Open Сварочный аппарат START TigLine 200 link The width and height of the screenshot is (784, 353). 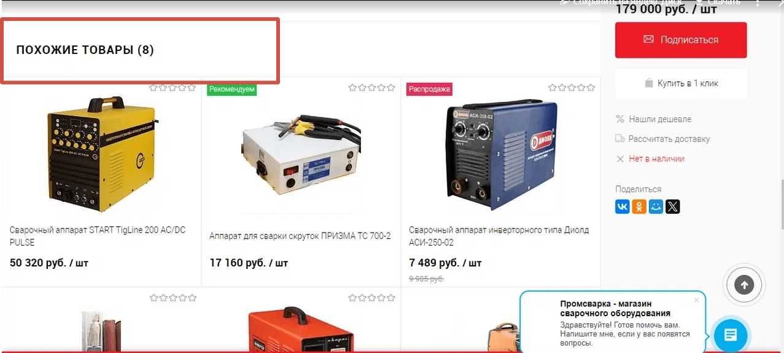coord(98,236)
